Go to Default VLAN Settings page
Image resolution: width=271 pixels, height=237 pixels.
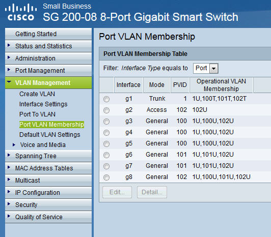(50, 135)
